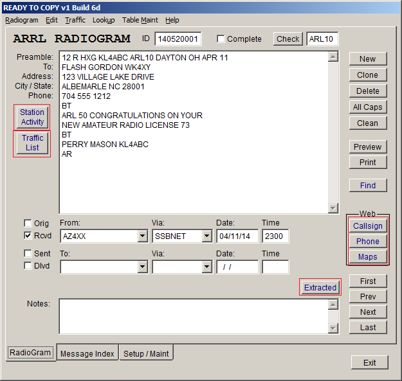Click the Preview button
Image resolution: width=402 pixels, height=381 pixels.
[368, 147]
